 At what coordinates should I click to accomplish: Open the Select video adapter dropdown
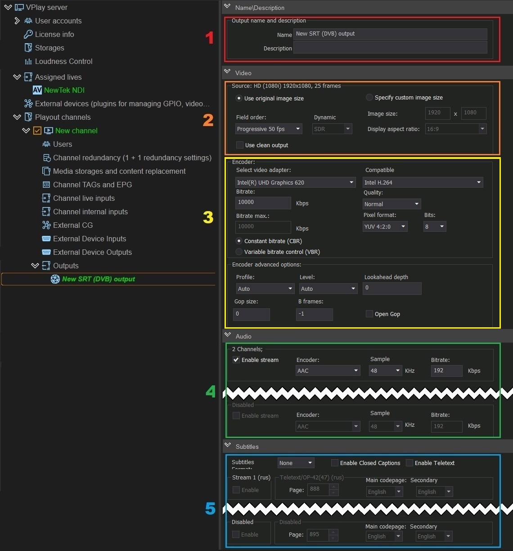click(x=296, y=182)
